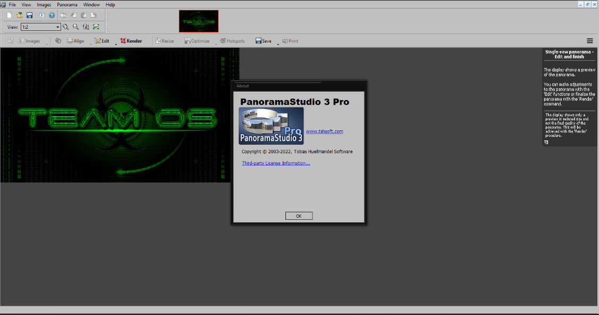Click the Resize toolbar button
Image resolution: width=599 pixels, height=315 pixels.
click(x=165, y=41)
